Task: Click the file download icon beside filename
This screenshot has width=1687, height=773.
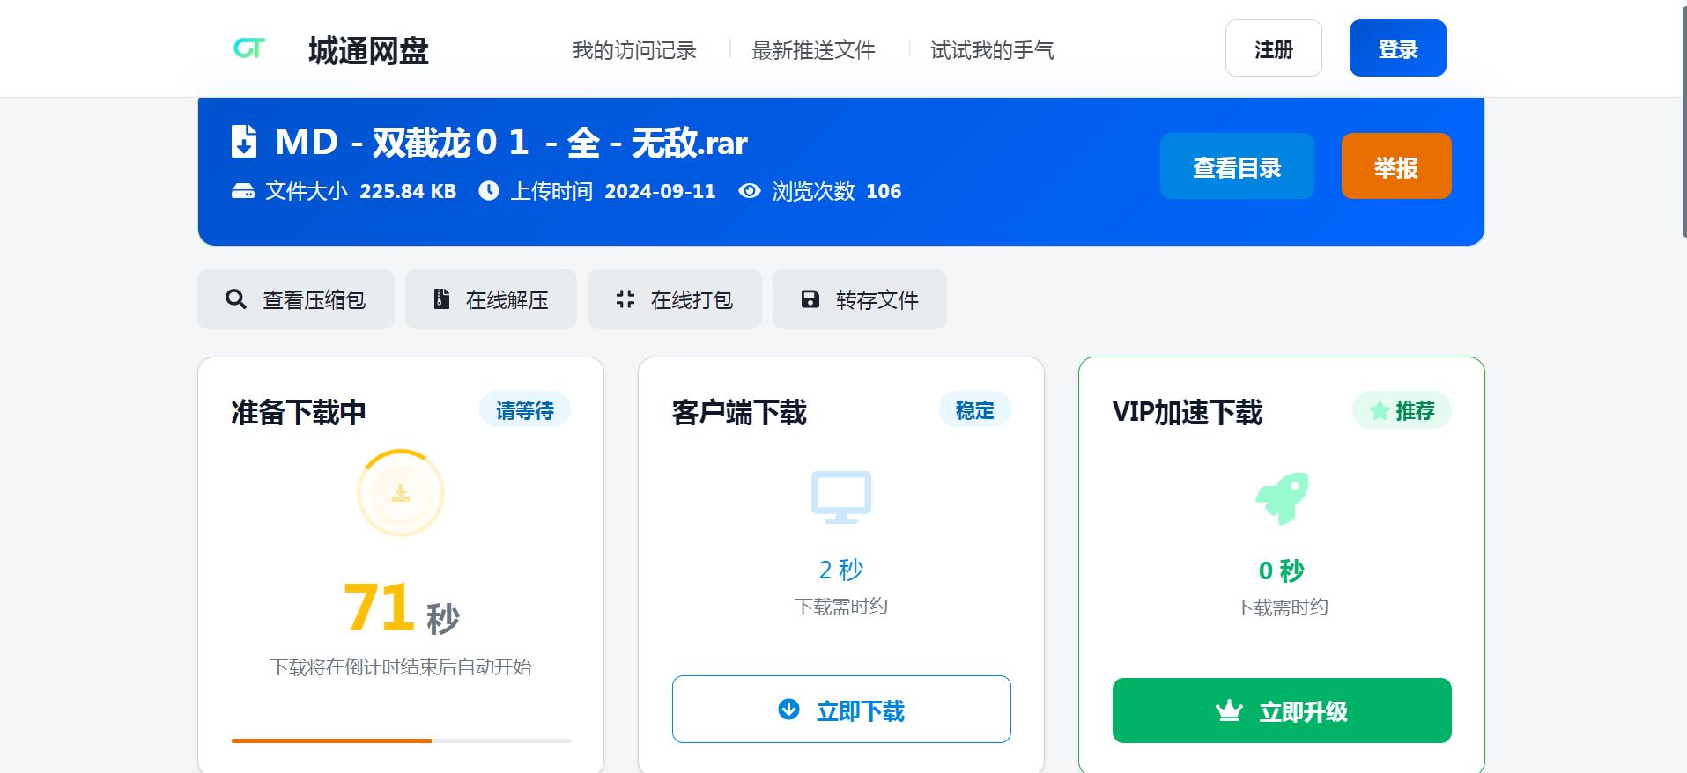Action: click(244, 142)
